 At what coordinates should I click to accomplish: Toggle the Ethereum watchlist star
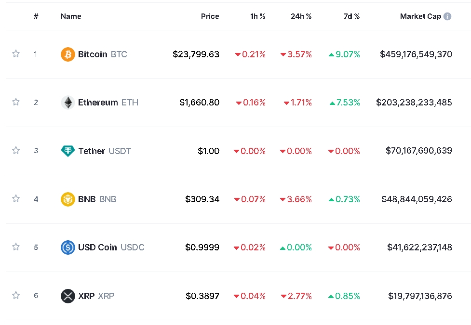[x=16, y=102]
